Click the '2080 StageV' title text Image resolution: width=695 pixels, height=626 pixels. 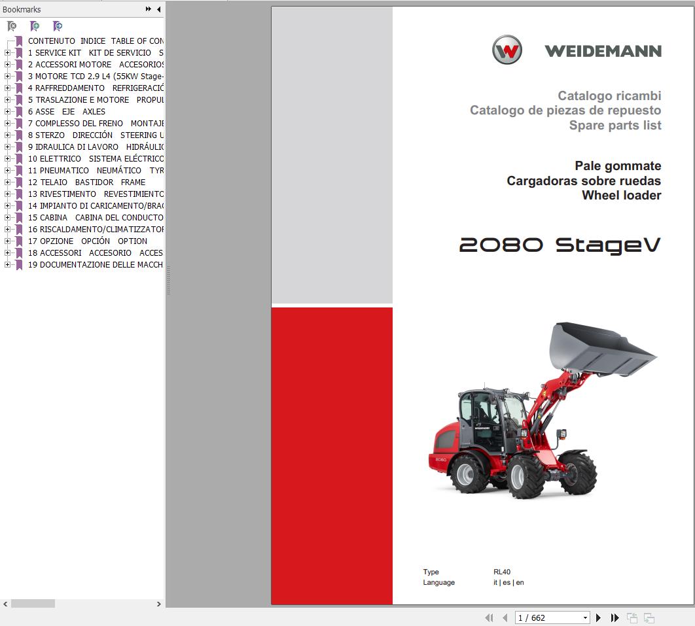coord(560,245)
